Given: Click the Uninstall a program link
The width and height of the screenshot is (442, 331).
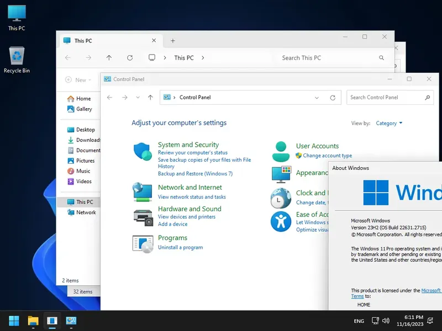Looking at the screenshot, I should pyautogui.click(x=181, y=247).
